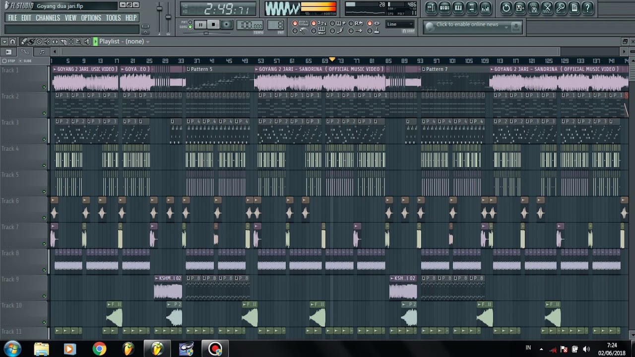This screenshot has width=635, height=357.
Task: Mute Track 6 using its green dot
Action: 44,218
